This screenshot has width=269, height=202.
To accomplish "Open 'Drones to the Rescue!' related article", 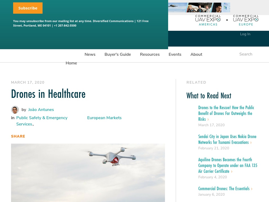I will [226, 113].
